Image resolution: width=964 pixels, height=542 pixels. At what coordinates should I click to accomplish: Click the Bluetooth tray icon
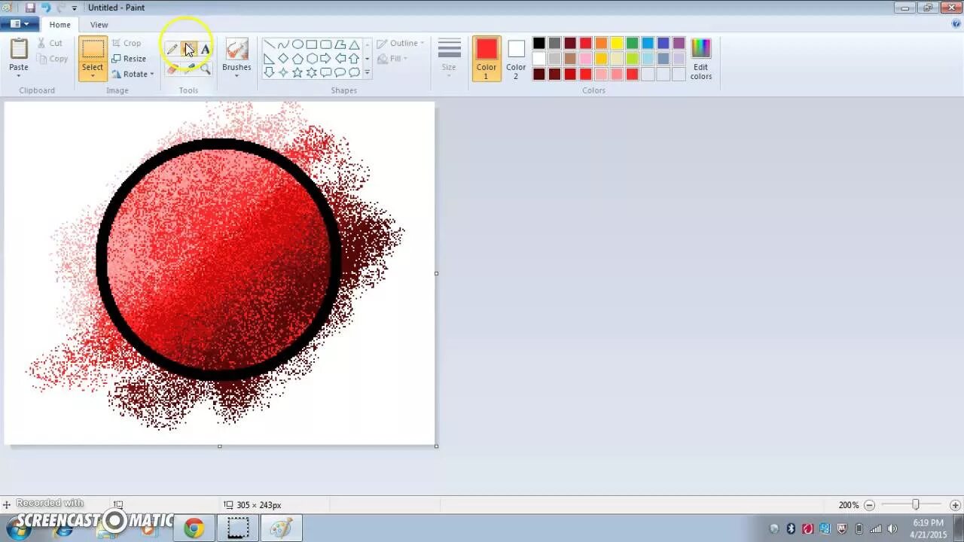(x=791, y=528)
